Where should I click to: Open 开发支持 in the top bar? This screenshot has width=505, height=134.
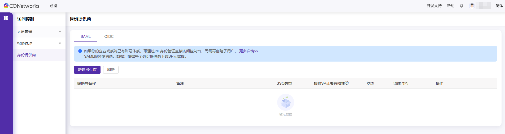[434, 6]
